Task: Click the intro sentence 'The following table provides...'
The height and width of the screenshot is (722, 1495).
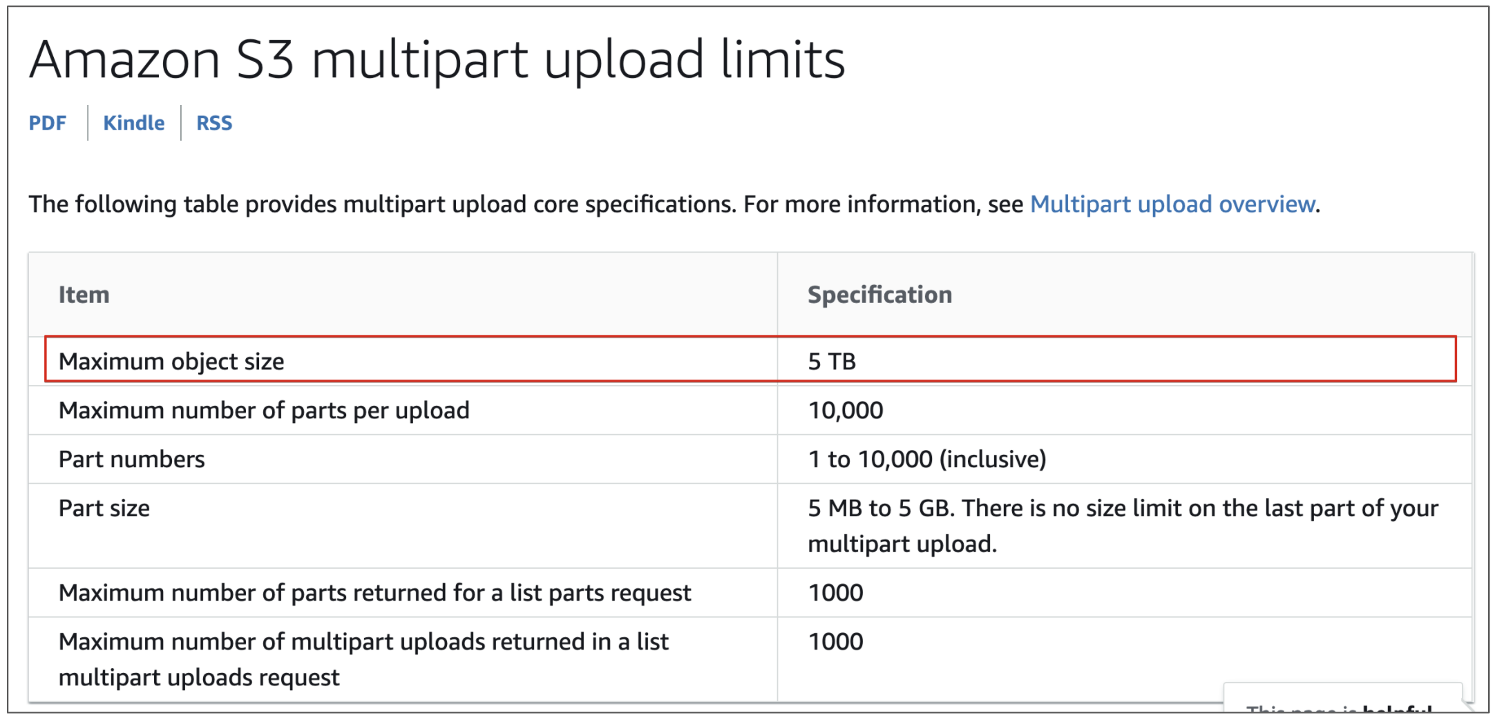Action: [x=674, y=204]
